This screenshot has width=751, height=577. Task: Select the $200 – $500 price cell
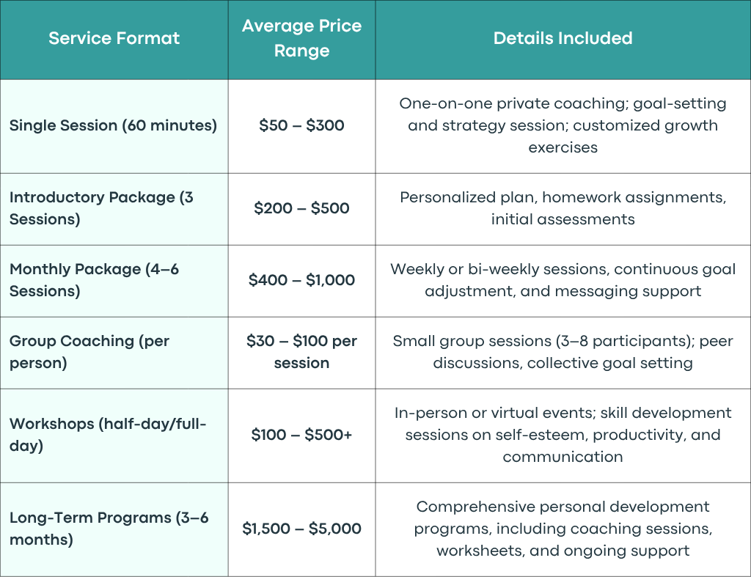tap(301, 208)
